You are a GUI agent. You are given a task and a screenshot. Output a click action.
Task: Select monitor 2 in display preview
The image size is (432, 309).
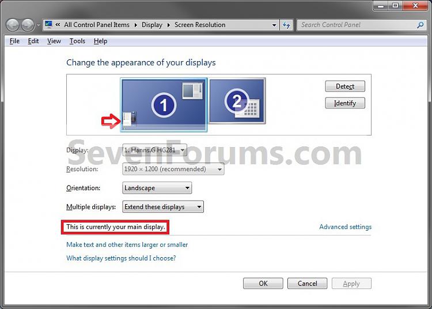(237, 101)
